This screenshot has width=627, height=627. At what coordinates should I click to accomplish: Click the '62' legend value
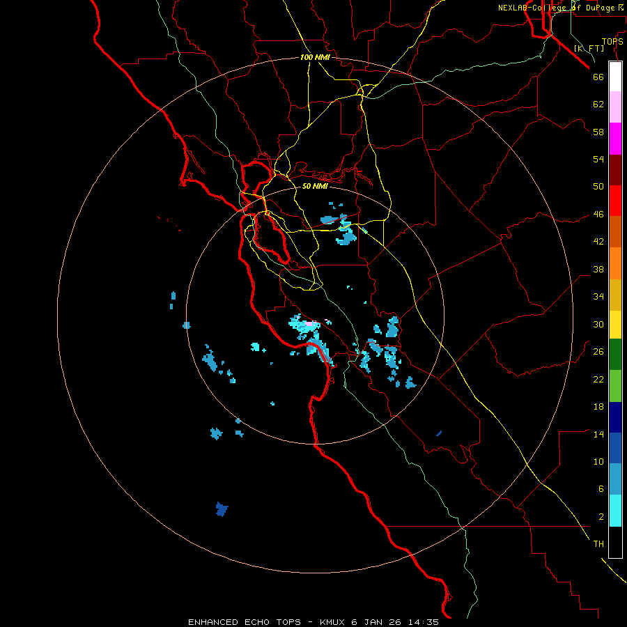[x=598, y=104]
